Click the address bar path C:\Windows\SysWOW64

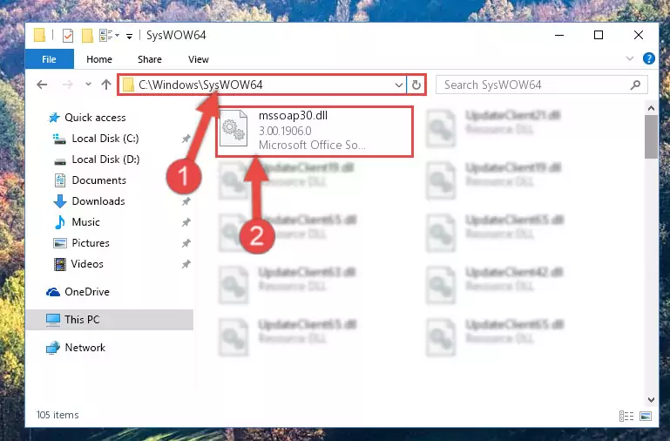200,85
